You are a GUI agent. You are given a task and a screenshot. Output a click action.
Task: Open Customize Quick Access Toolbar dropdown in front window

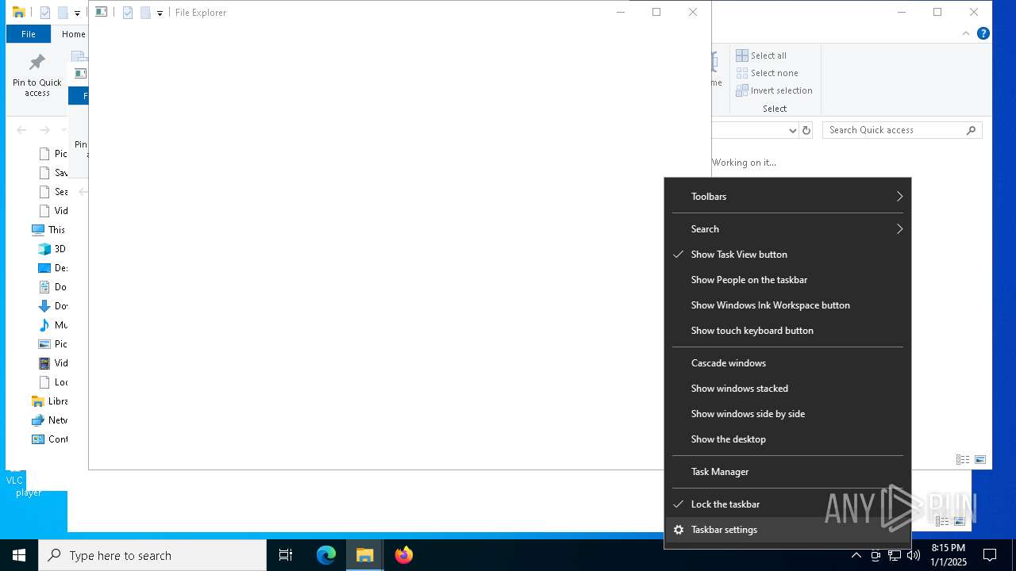(160, 13)
